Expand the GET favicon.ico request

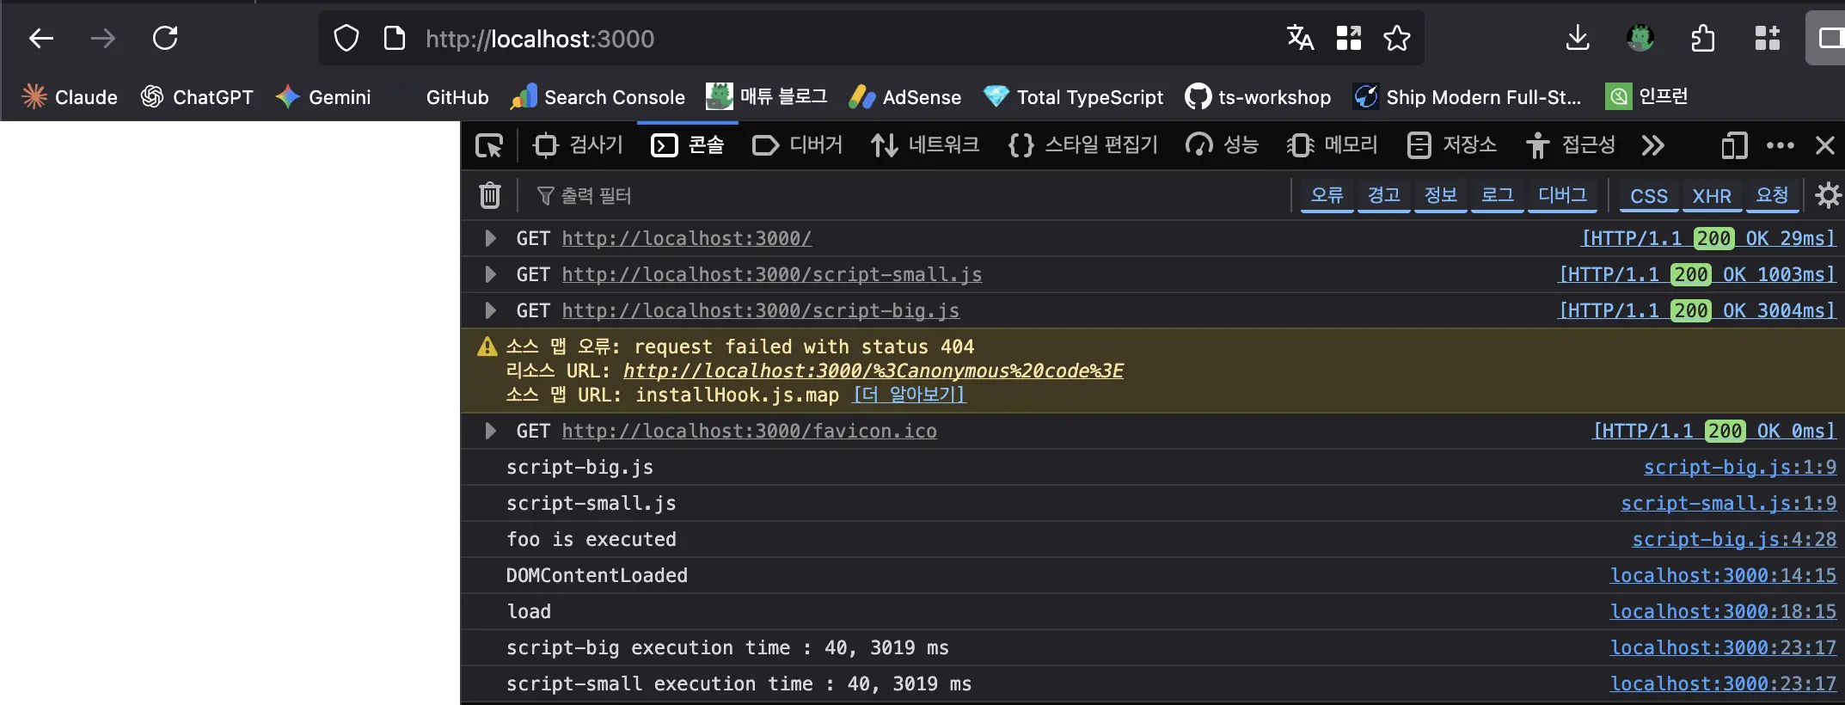tap(490, 431)
